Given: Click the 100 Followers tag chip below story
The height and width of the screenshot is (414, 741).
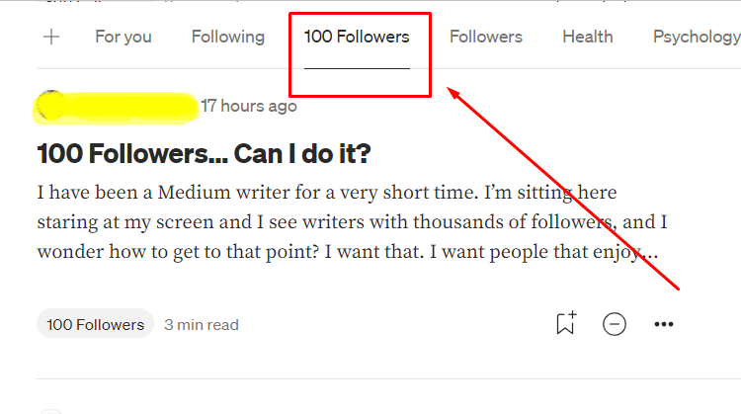Looking at the screenshot, I should [x=95, y=324].
